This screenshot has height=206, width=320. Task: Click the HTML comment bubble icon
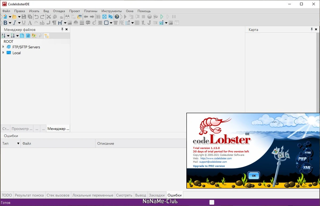tap(88, 23)
